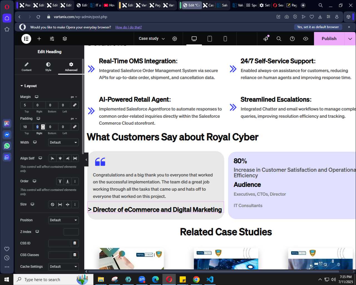Click the Add Element plus icon

click(x=39, y=39)
